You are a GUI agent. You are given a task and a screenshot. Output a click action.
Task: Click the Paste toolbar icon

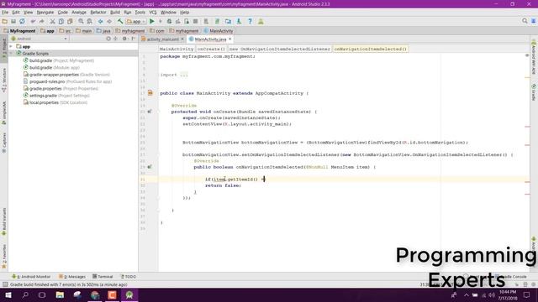[70, 21]
